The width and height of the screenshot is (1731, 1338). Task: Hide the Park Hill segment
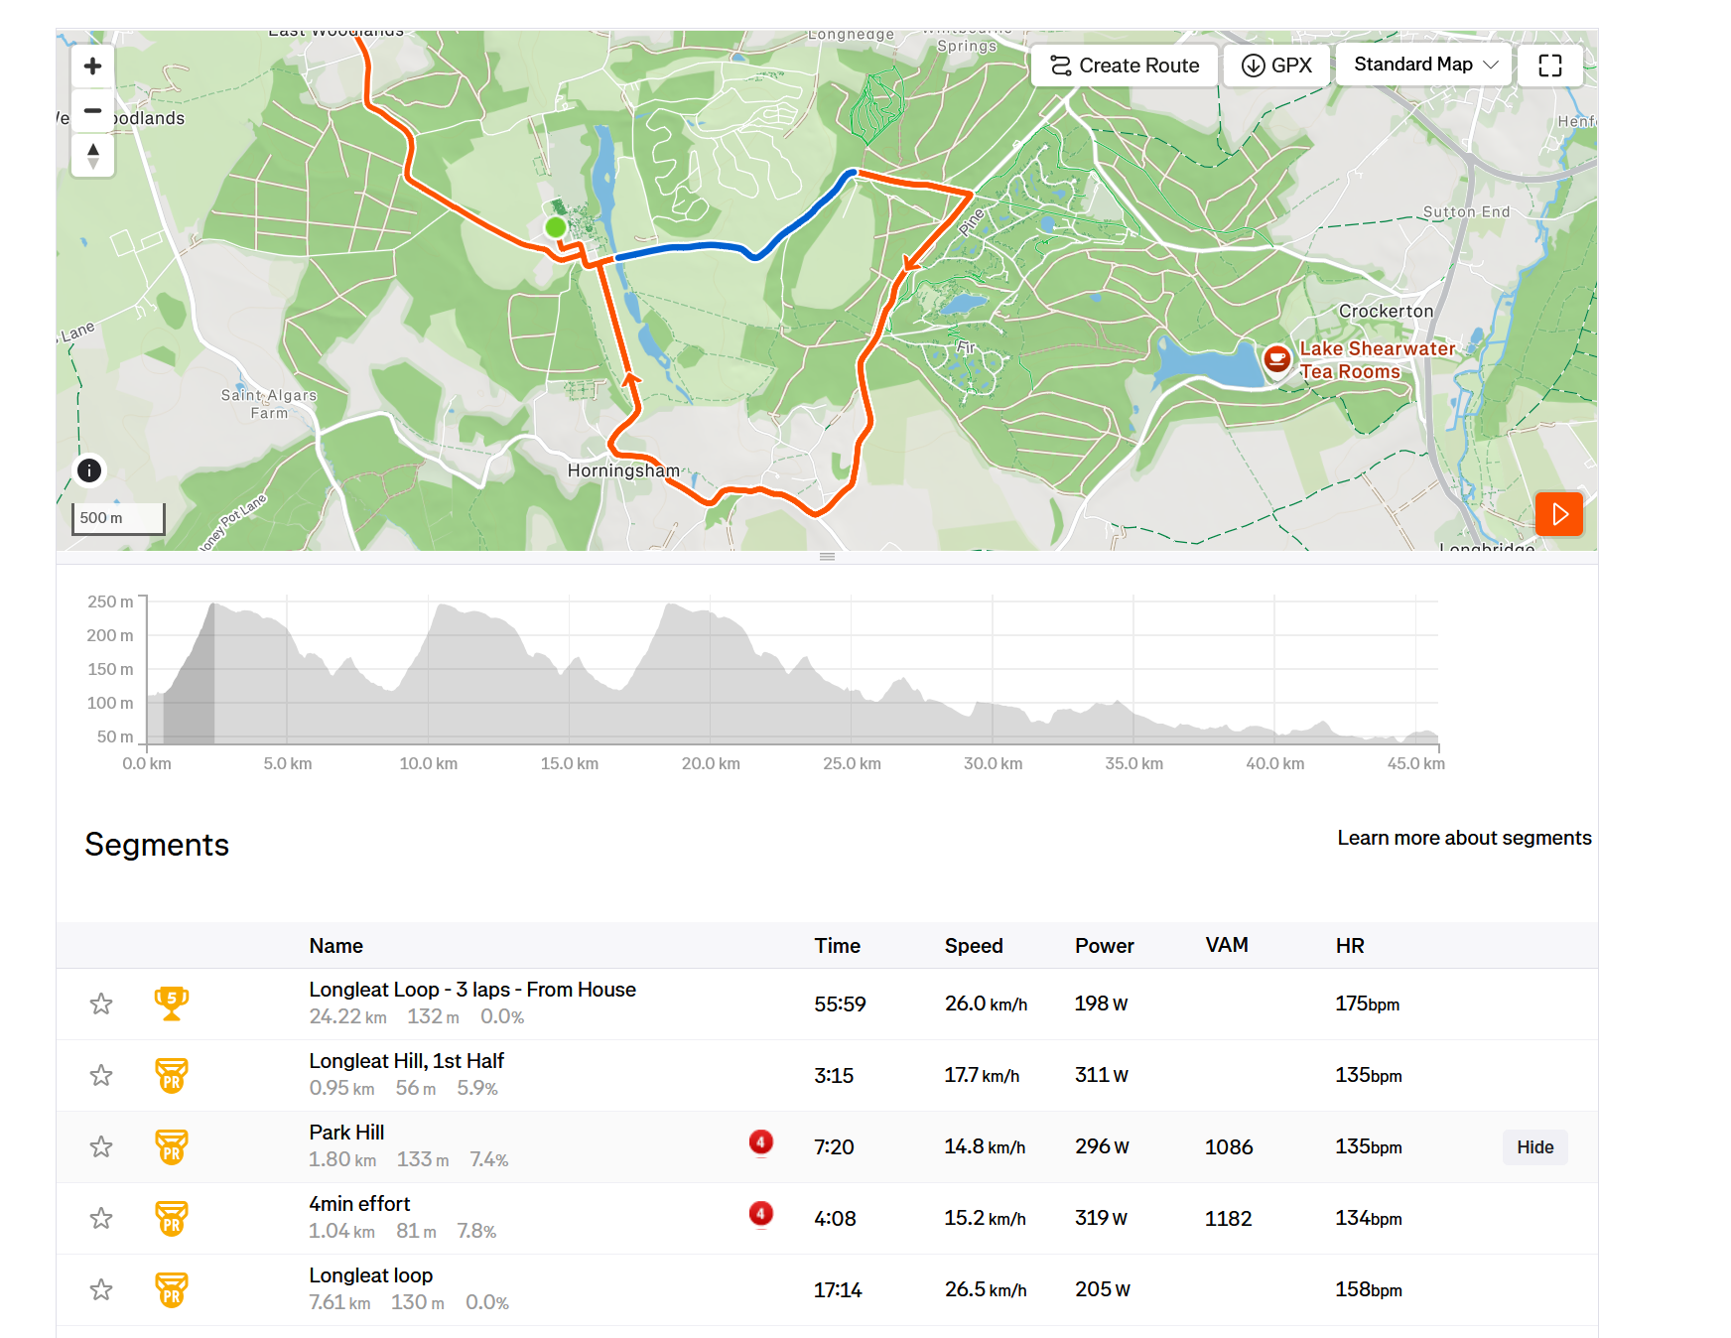[x=1534, y=1147]
